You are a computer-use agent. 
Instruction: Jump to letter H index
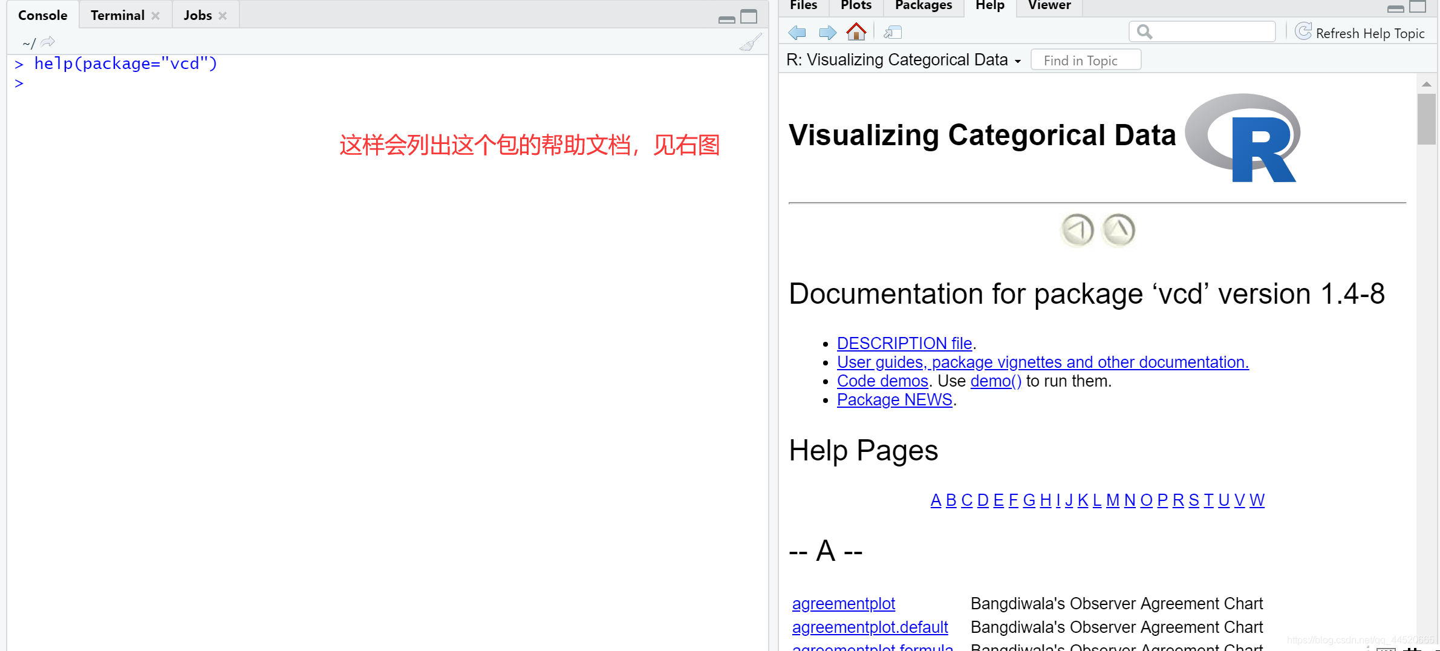click(x=1046, y=500)
